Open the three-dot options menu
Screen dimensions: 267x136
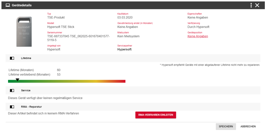[x=251, y=5]
